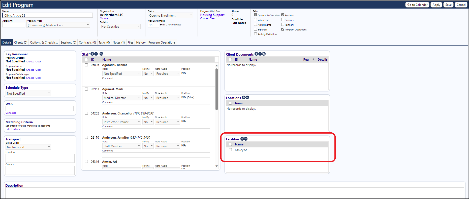Viewport: 469px width, 199px height.
Task: View the History tab
Action: tap(141, 42)
